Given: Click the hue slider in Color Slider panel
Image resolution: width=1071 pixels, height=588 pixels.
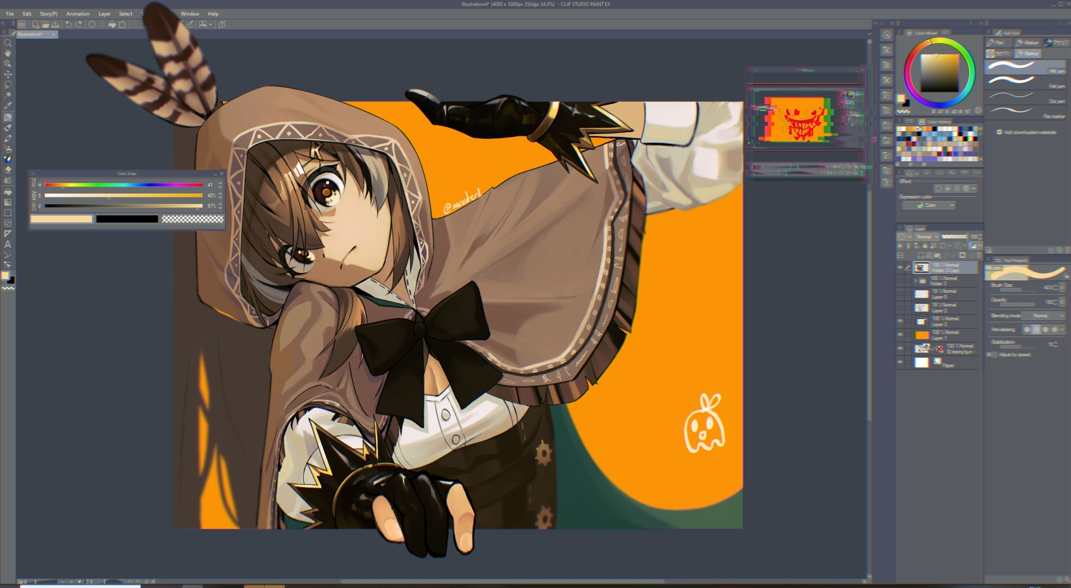Looking at the screenshot, I should [x=123, y=185].
